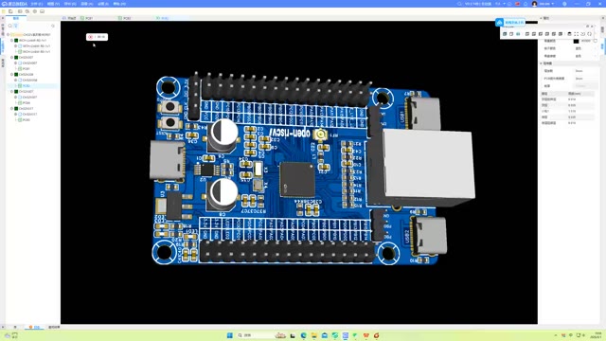Open the Windows Start menu

click(229, 335)
